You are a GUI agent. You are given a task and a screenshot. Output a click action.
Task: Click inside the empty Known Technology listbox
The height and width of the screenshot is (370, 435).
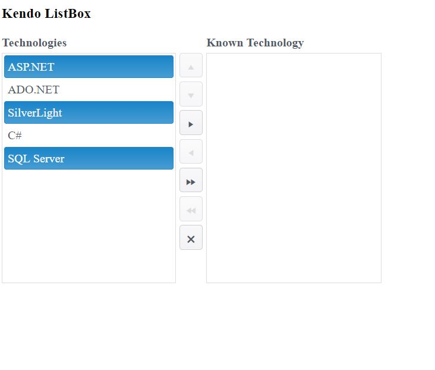point(294,168)
